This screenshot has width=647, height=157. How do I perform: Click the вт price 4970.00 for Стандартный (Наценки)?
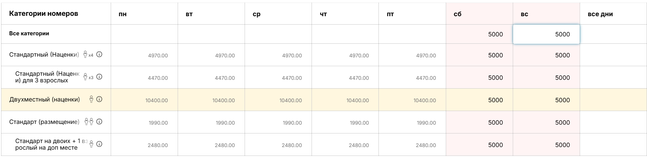[x=211, y=56]
